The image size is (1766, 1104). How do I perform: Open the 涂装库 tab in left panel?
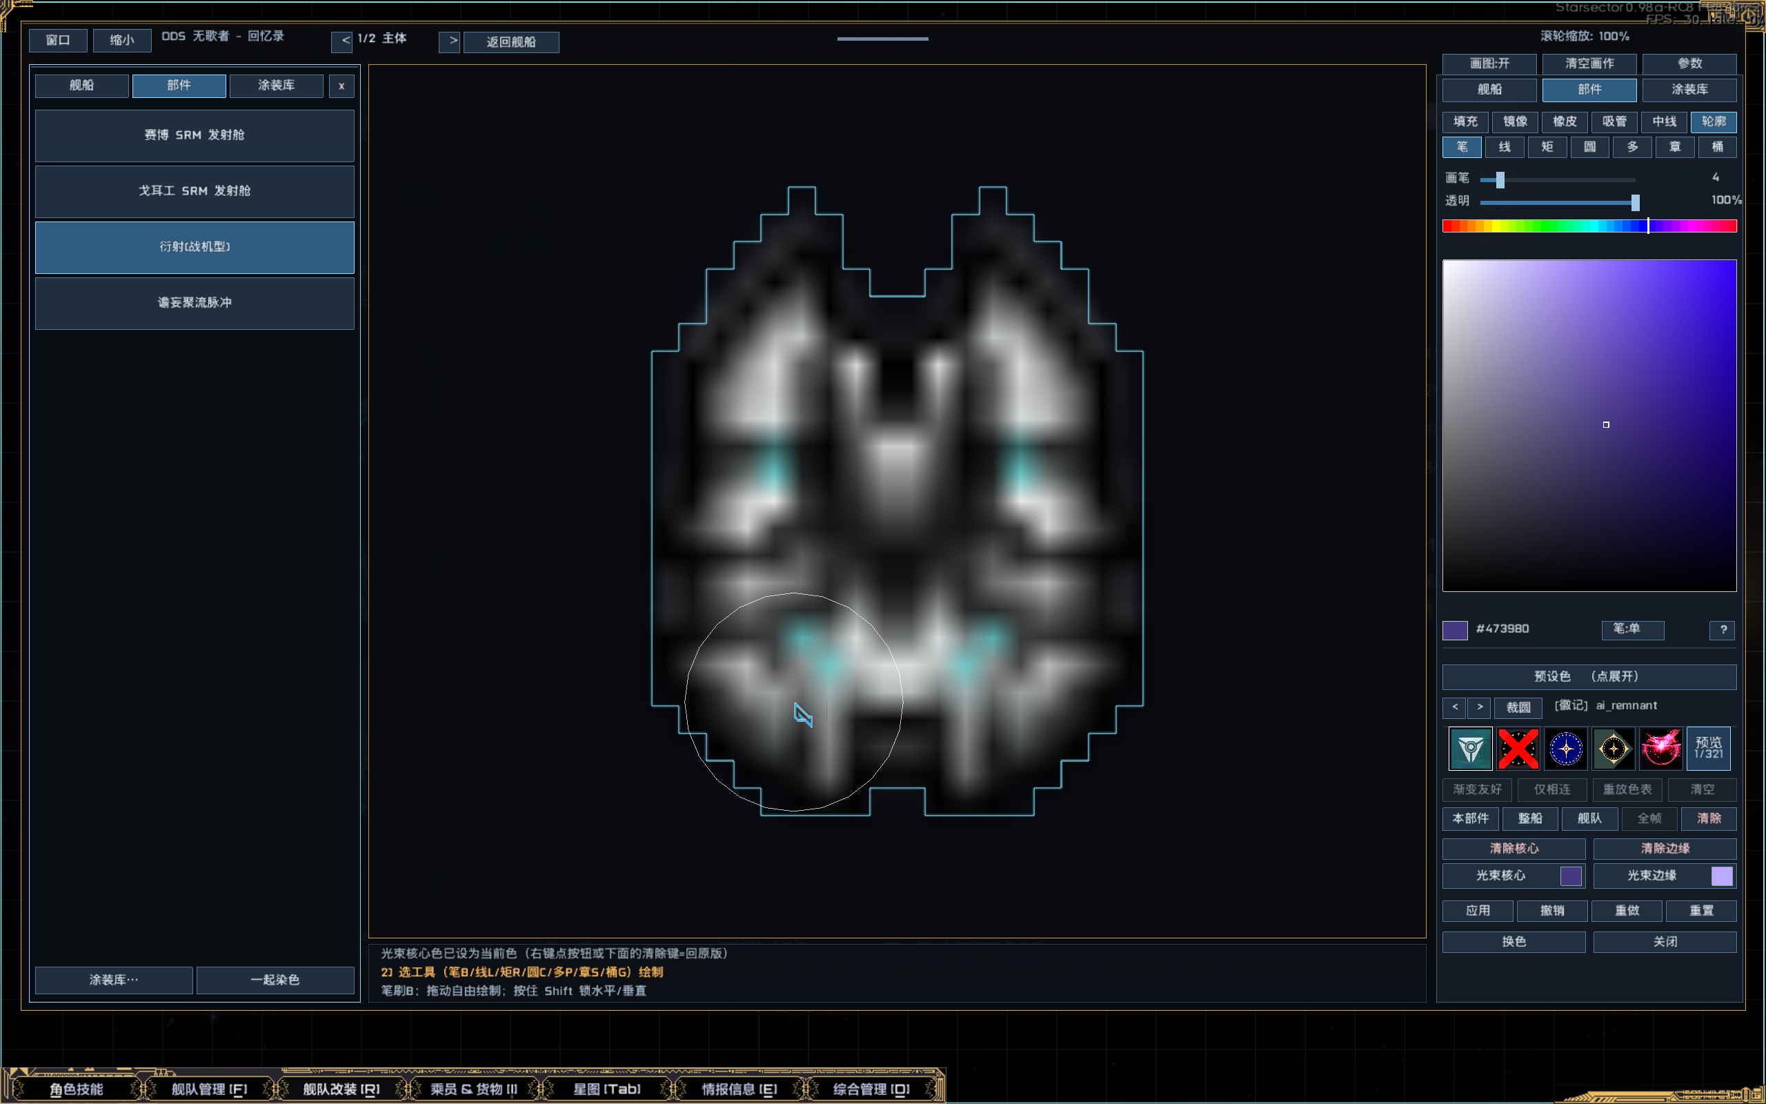[x=277, y=86]
